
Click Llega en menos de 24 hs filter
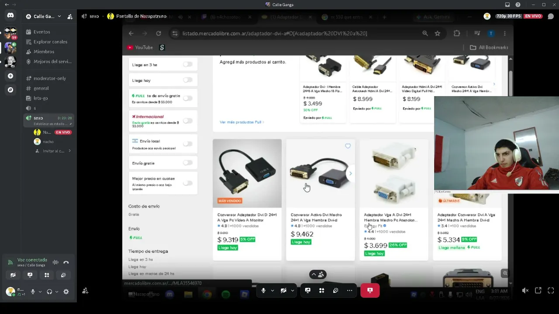coord(151,273)
